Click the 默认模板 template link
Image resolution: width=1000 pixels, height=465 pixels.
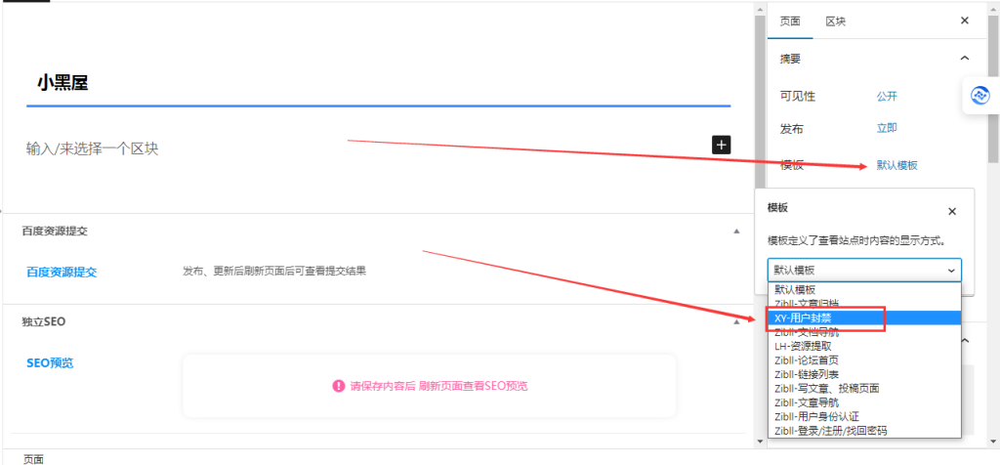896,165
